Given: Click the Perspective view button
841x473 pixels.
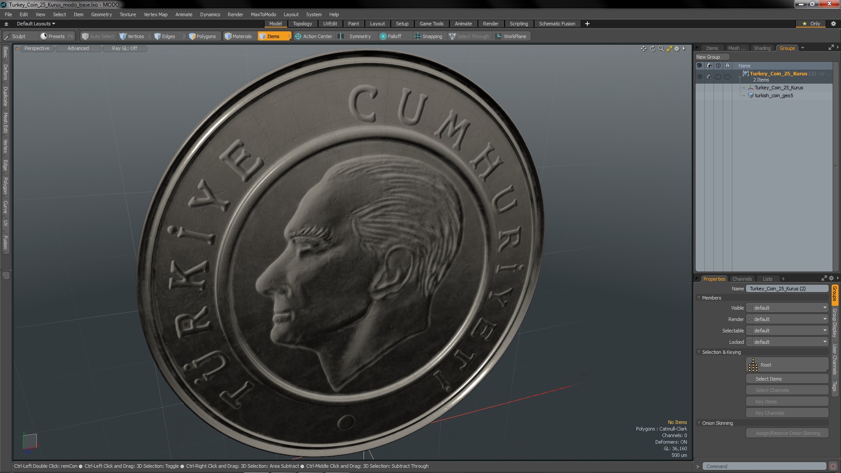Looking at the screenshot, I should tap(37, 49).
